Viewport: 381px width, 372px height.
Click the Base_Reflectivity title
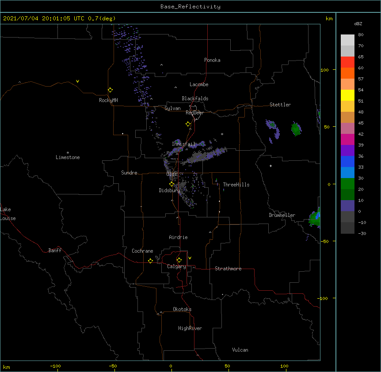190,7
